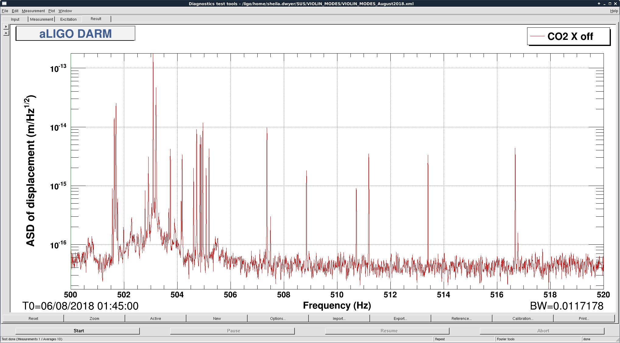Open the Help menu
620x343 pixels.
[614, 11]
